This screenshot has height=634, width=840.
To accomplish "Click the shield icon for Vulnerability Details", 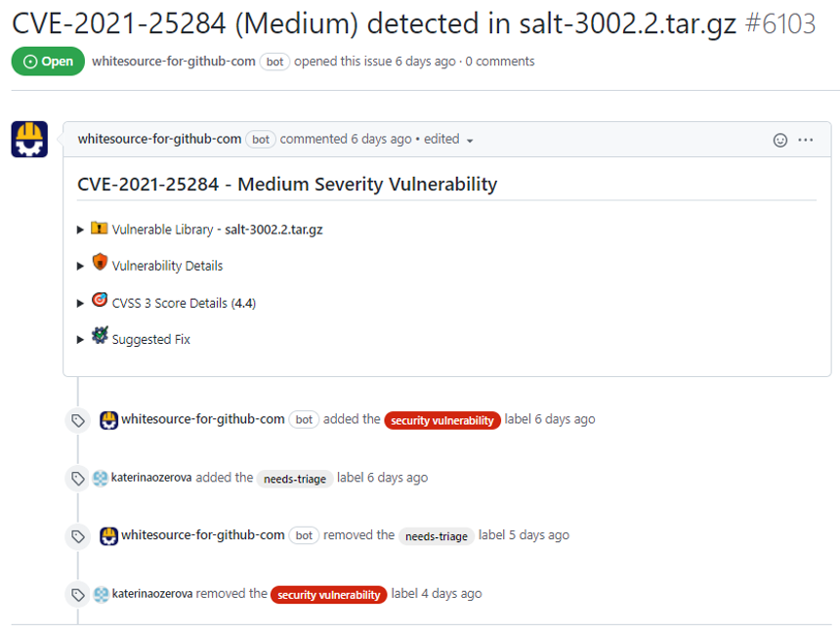I will coord(100,264).
